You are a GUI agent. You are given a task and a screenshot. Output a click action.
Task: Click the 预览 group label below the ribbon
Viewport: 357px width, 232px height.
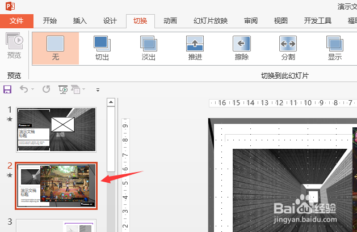tap(14, 75)
